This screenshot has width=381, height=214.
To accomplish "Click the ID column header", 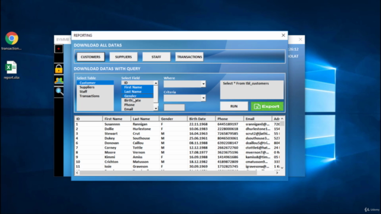I will (x=89, y=119).
